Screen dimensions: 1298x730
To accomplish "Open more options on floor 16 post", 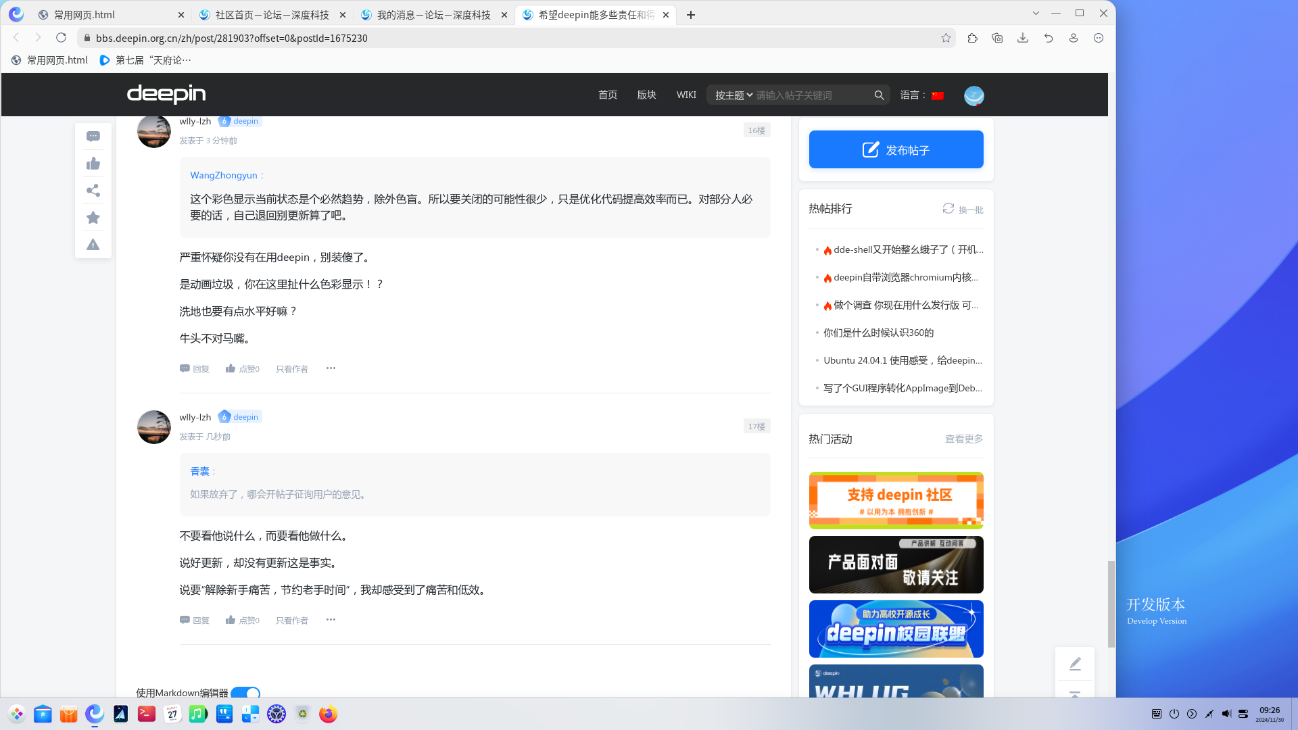I will 331,368.
